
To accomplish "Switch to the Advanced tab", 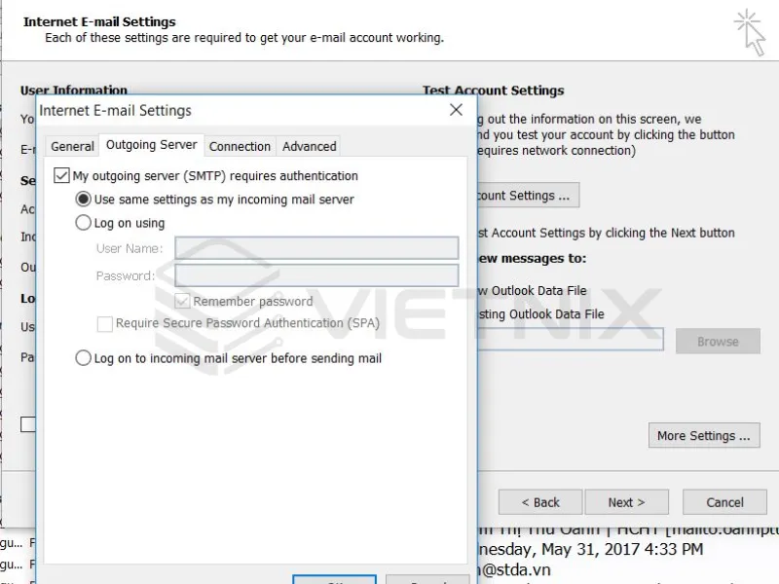I will [x=309, y=146].
